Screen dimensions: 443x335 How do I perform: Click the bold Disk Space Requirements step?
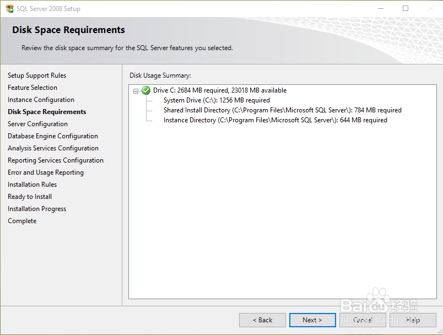(47, 112)
